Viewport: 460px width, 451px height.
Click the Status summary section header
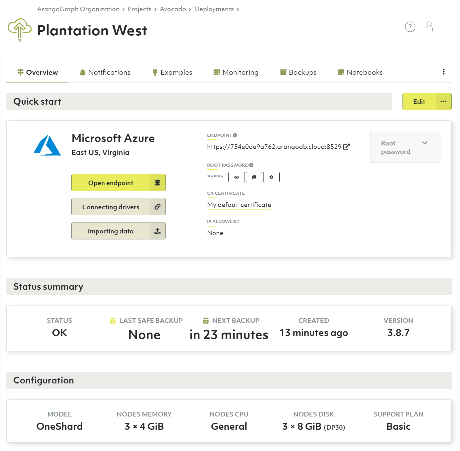click(x=229, y=287)
